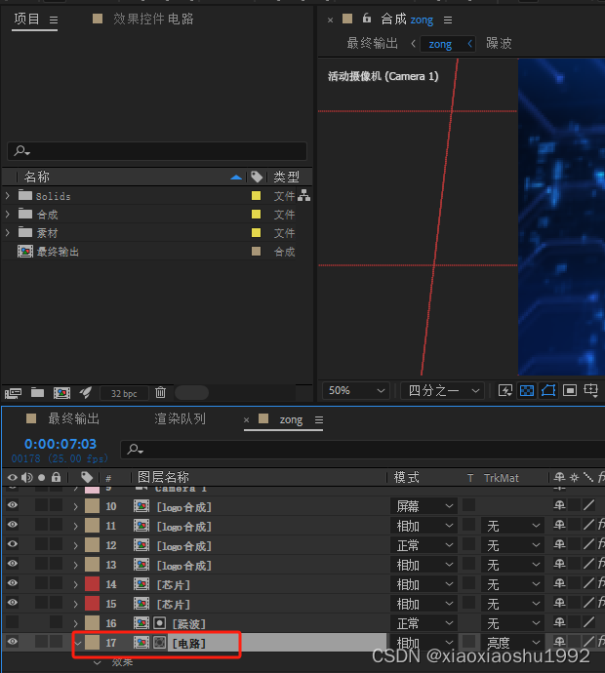The image size is (605, 673).
Task: Open blend mode dropdown for layer 10 屏幕
Action: 423,506
